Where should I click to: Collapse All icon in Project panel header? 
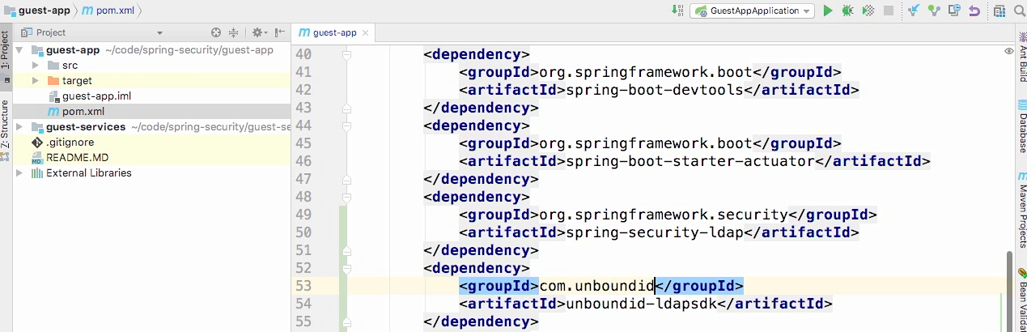pyautogui.click(x=234, y=32)
